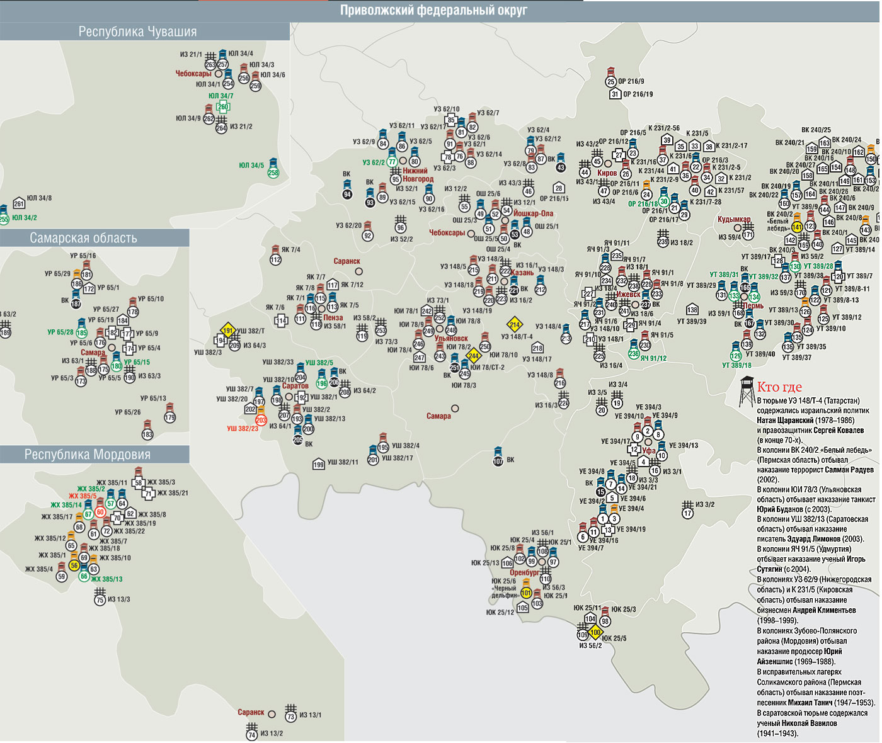The width and height of the screenshot is (882, 743).
Task: Open the «Самарская область» inset header
Action: [83, 238]
